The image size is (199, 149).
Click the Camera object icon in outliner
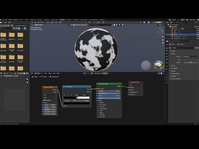pyautogui.click(x=172, y=29)
